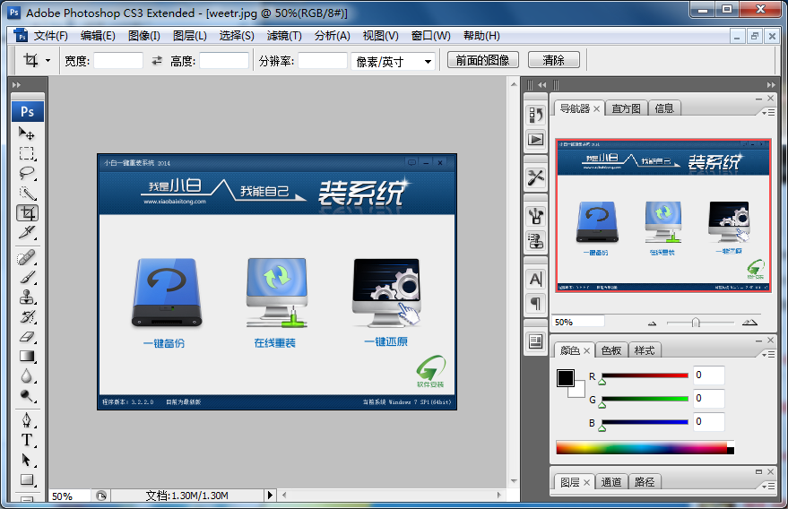This screenshot has width=788, height=509.
Task: Switch to the 样式 tab
Action: pyautogui.click(x=645, y=350)
